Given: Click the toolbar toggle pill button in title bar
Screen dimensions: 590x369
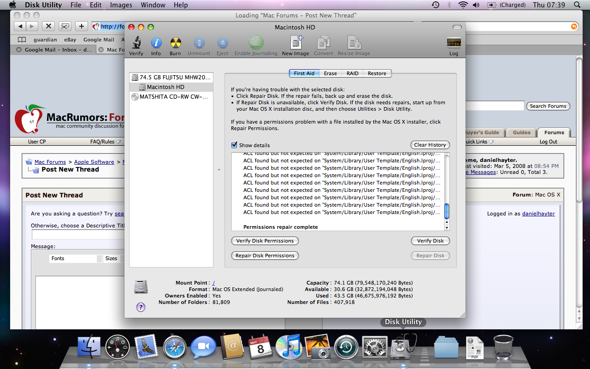Looking at the screenshot, I should pyautogui.click(x=457, y=27).
